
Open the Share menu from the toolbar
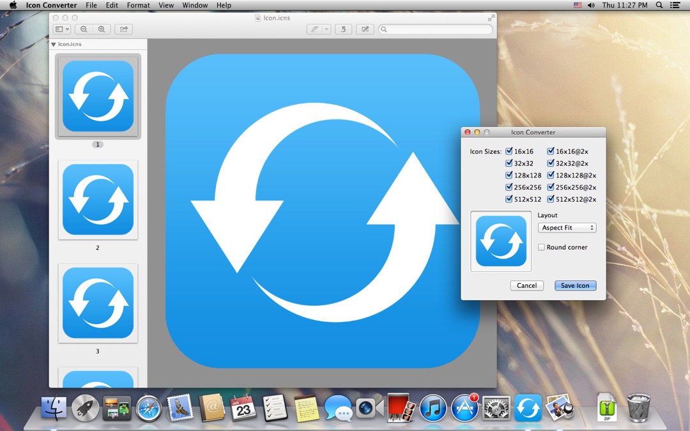tap(123, 29)
